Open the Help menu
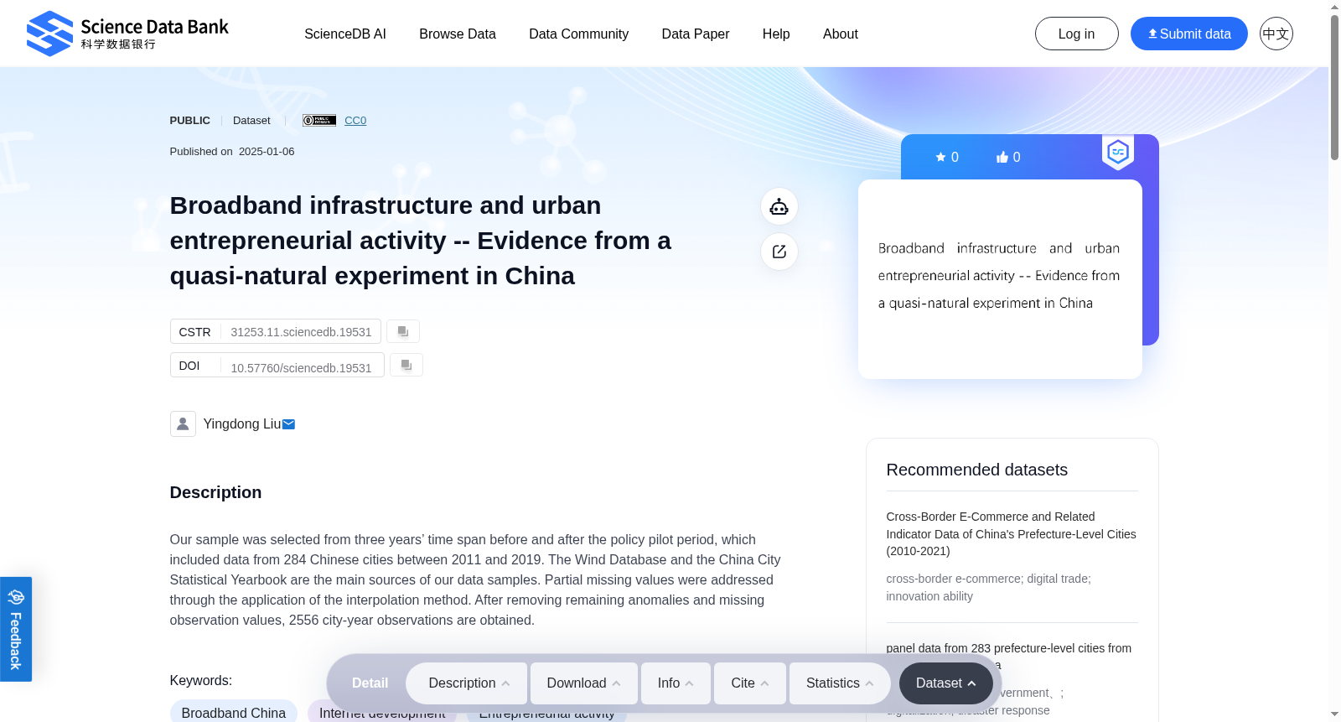Image resolution: width=1341 pixels, height=722 pixels. pos(776,34)
